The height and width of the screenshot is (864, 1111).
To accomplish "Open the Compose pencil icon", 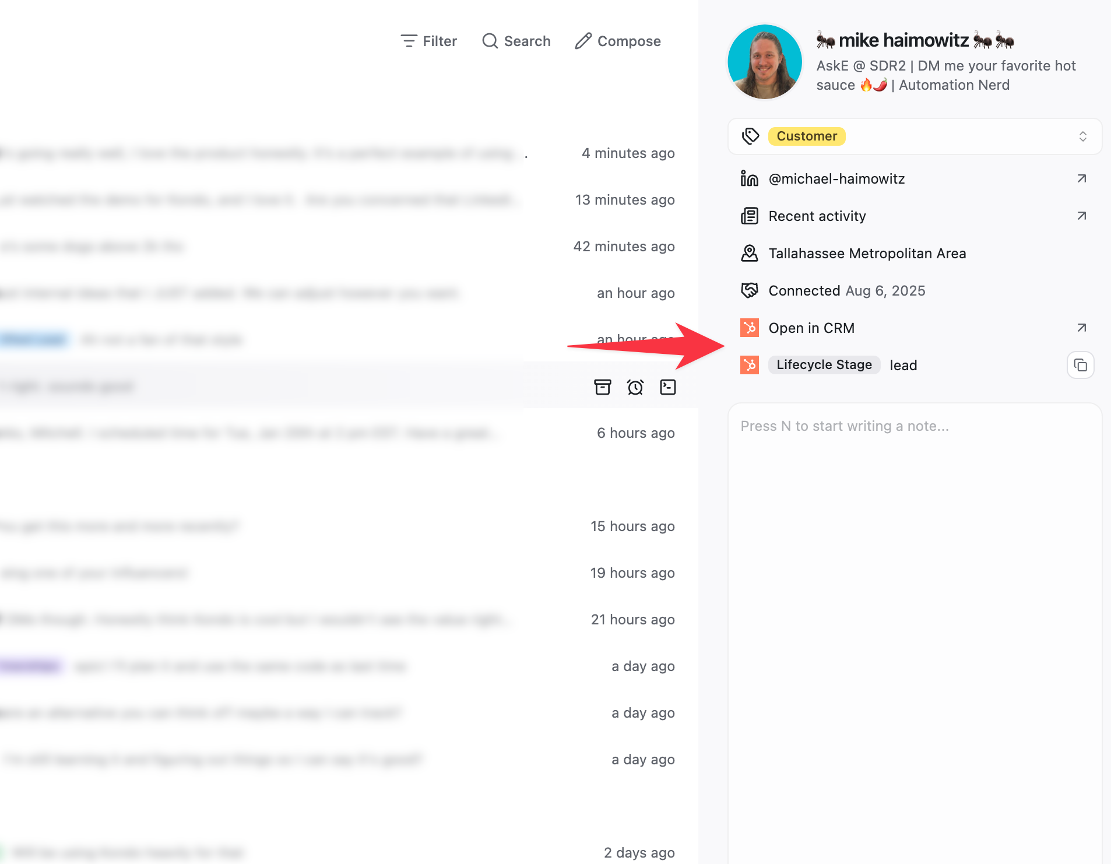I will pyautogui.click(x=583, y=41).
